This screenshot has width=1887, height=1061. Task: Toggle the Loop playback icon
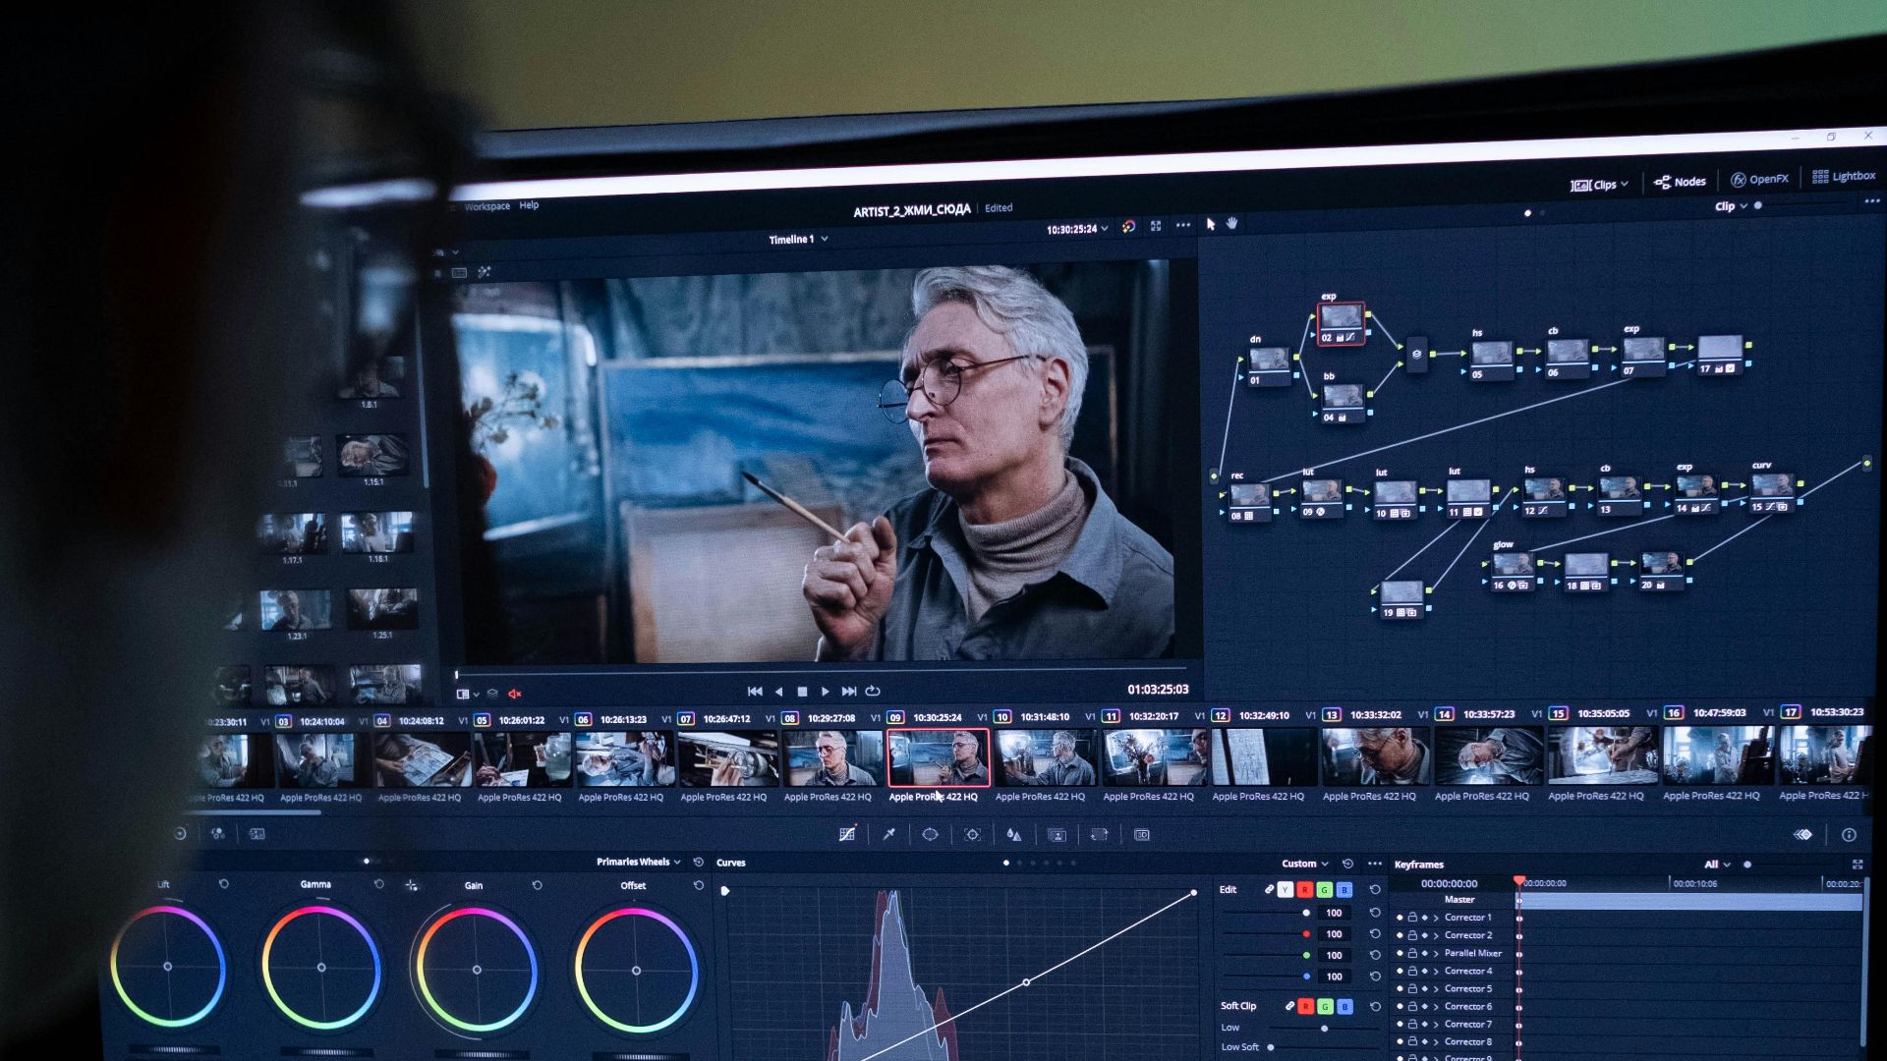872,691
